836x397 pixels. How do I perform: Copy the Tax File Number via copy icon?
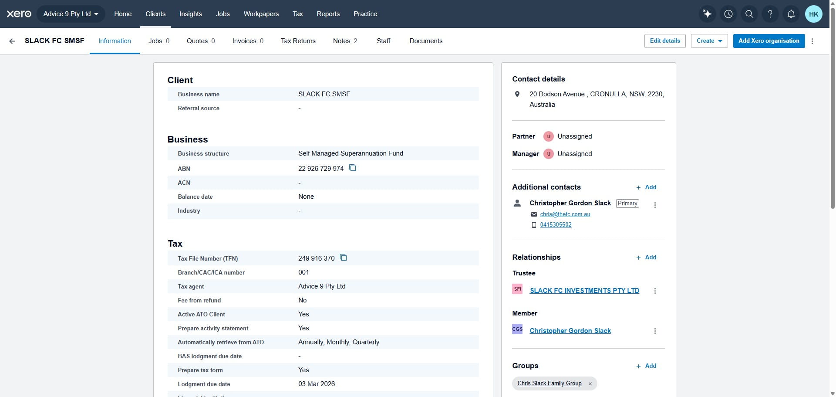point(343,258)
